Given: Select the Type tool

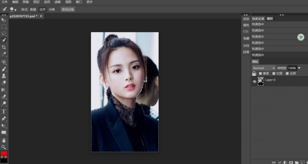Looking at the screenshot, I should (x=4, y=112).
